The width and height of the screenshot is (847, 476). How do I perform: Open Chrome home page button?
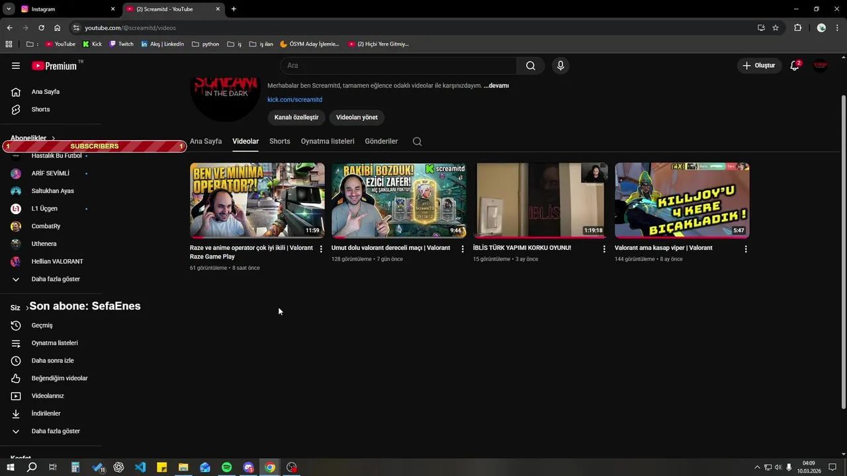pos(58,28)
